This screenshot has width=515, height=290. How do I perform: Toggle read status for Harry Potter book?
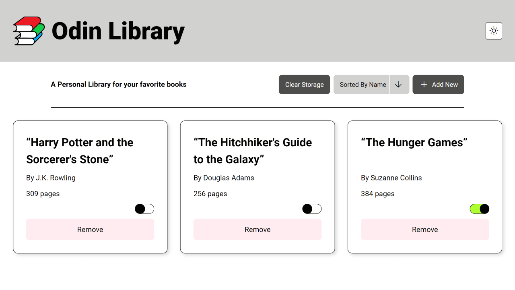144,209
